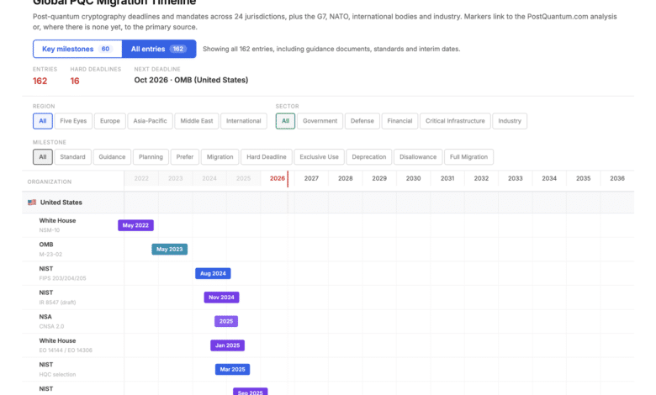Open the May 2023 OMB marker
This screenshot has height=395, width=656.
(x=169, y=249)
